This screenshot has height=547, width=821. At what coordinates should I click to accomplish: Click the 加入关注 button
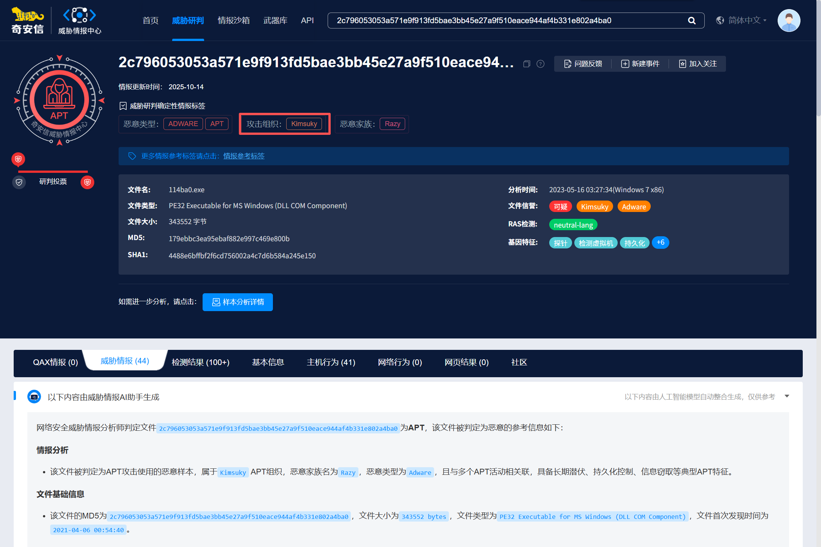tap(698, 64)
